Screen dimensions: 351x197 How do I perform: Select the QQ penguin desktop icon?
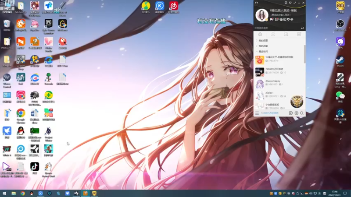21,133
